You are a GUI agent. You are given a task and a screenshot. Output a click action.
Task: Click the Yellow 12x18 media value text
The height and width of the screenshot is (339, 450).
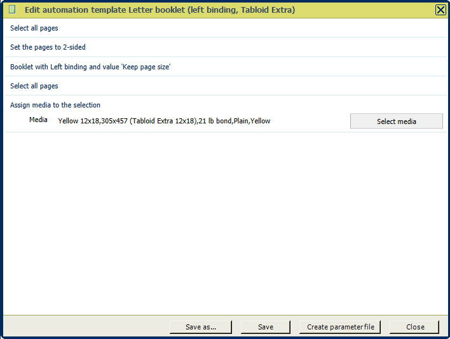[164, 121]
